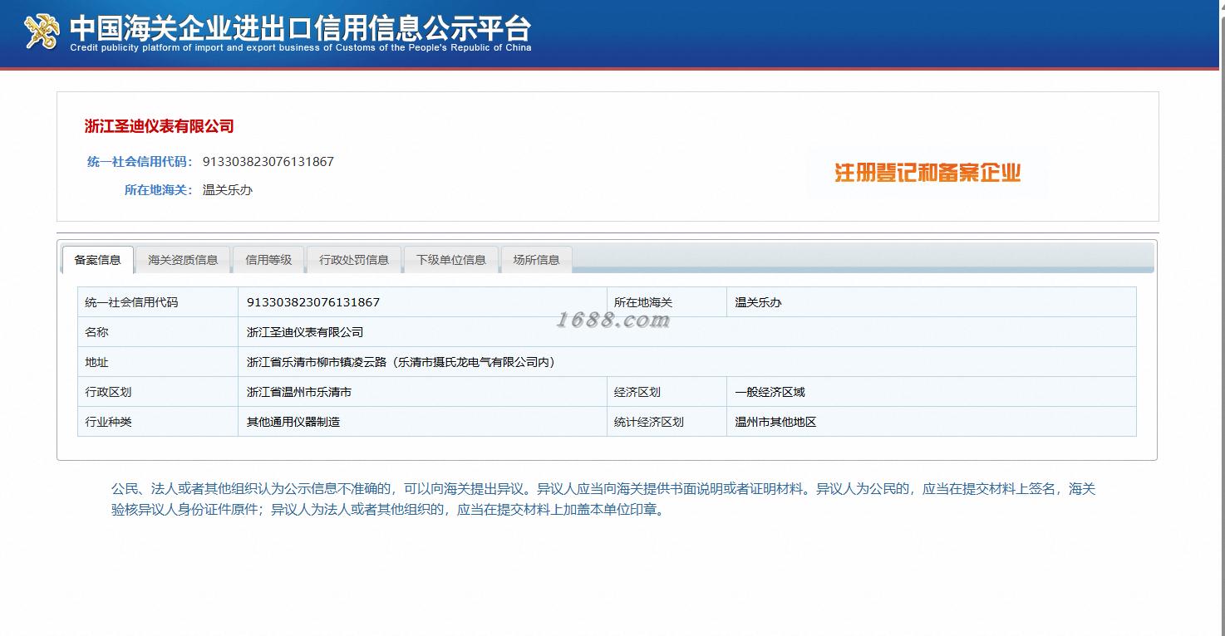Screen dimensions: 1225x636
Task: Click the 行业种类 label cell
Action: coord(158,422)
